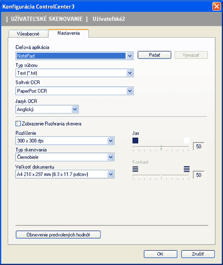Click the dark brightness icon under Jas
The height and width of the screenshot is (265, 223).
pos(135,140)
